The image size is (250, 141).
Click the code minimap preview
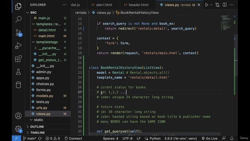pos(227,23)
